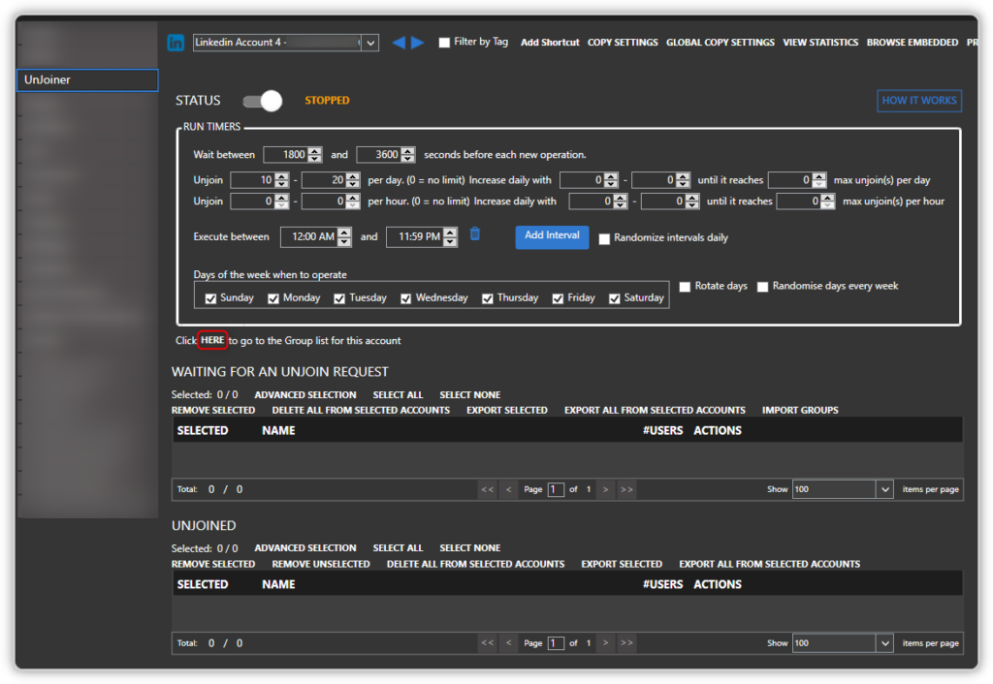Image resolution: width=993 pixels, height=684 pixels.
Task: Click the blue left arrow for previous account
Action: pyautogui.click(x=398, y=43)
